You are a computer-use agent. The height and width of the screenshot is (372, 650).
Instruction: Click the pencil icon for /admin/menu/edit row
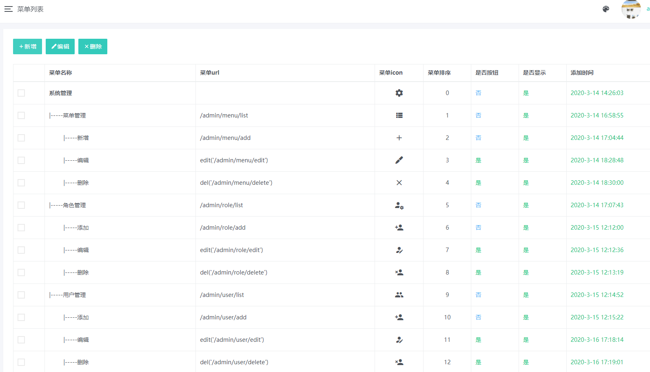pos(399,160)
